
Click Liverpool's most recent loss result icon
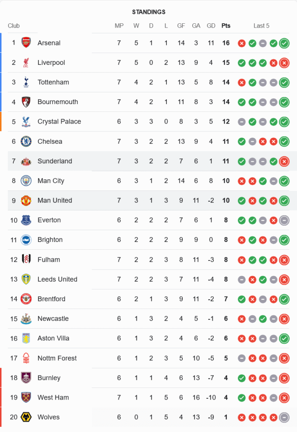(284, 63)
